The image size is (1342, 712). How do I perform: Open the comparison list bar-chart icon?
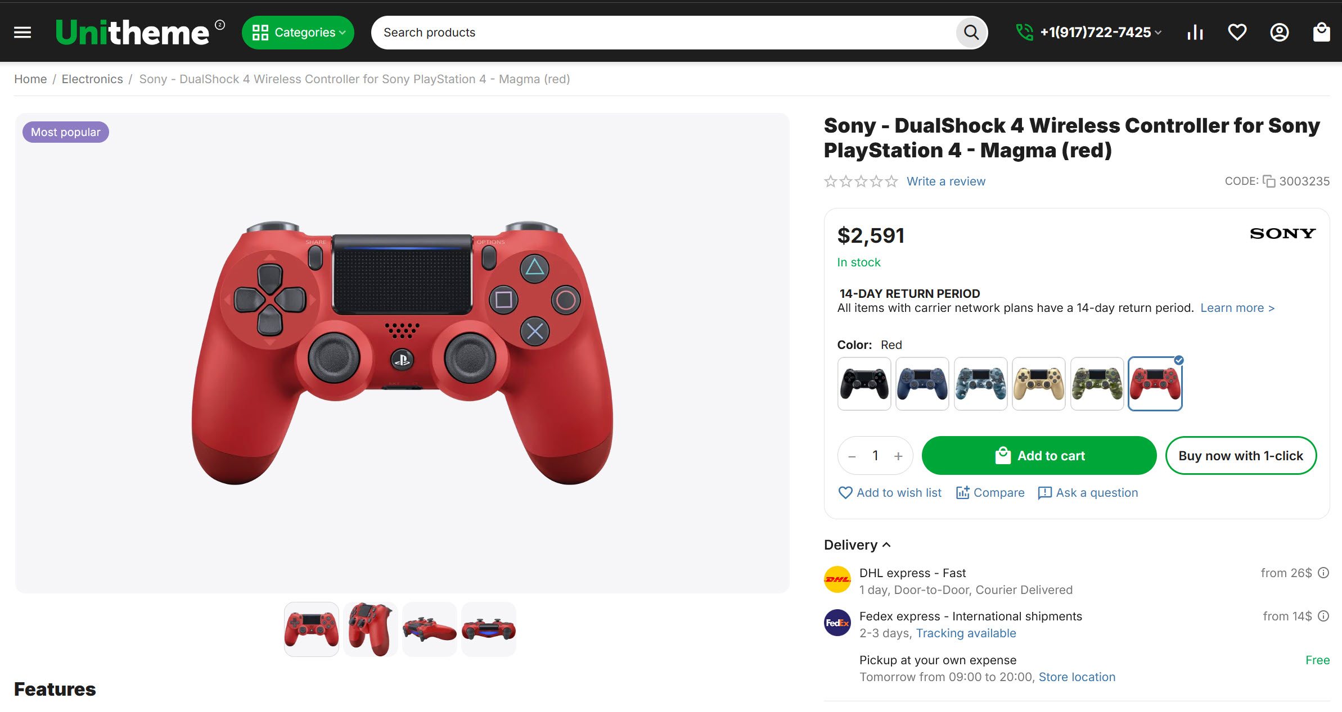tap(1195, 33)
